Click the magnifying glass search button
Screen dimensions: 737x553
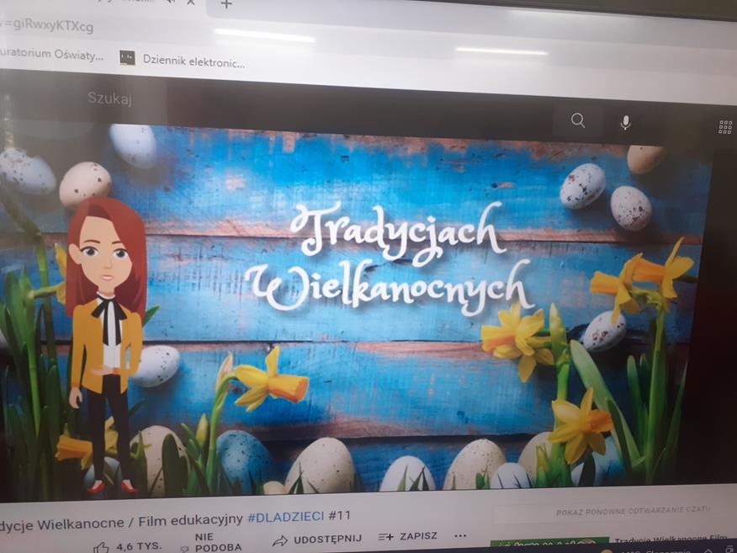pos(578,120)
